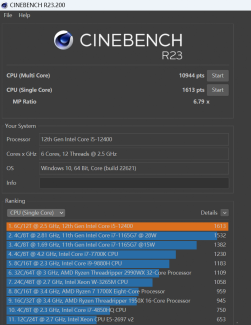The image size is (251, 325).
Task: Click the OS field showing Windows 10
Action: [x=134, y=168]
